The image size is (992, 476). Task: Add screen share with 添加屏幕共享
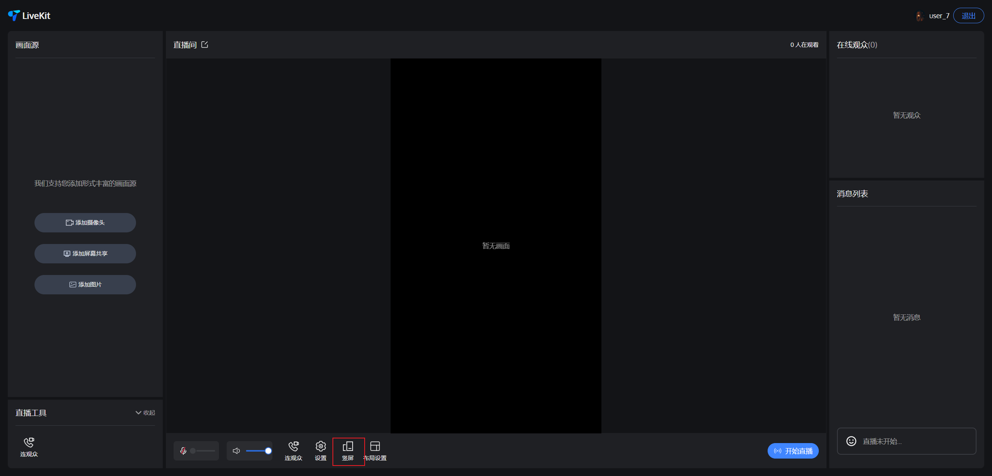(x=85, y=254)
